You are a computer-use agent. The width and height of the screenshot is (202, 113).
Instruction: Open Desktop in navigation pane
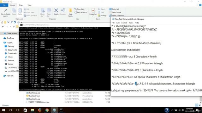pyautogui.click(x=9, y=46)
